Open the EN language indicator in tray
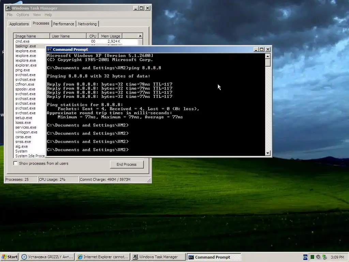 pyautogui.click(x=305, y=257)
